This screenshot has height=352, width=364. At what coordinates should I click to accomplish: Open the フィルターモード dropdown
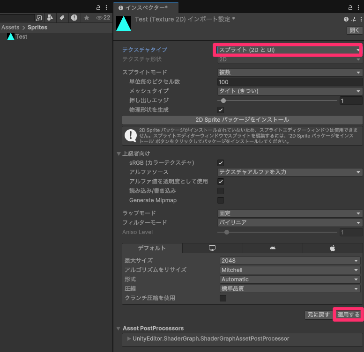[290, 223]
